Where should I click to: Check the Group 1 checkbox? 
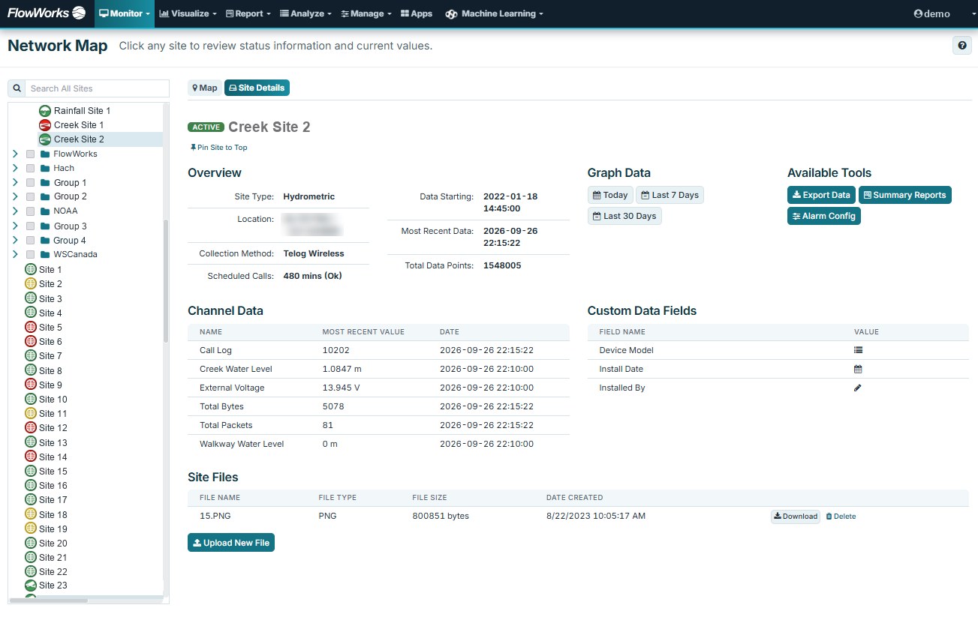coord(30,182)
